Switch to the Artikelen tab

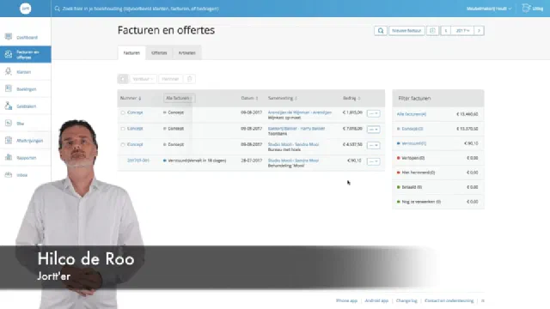pos(187,53)
